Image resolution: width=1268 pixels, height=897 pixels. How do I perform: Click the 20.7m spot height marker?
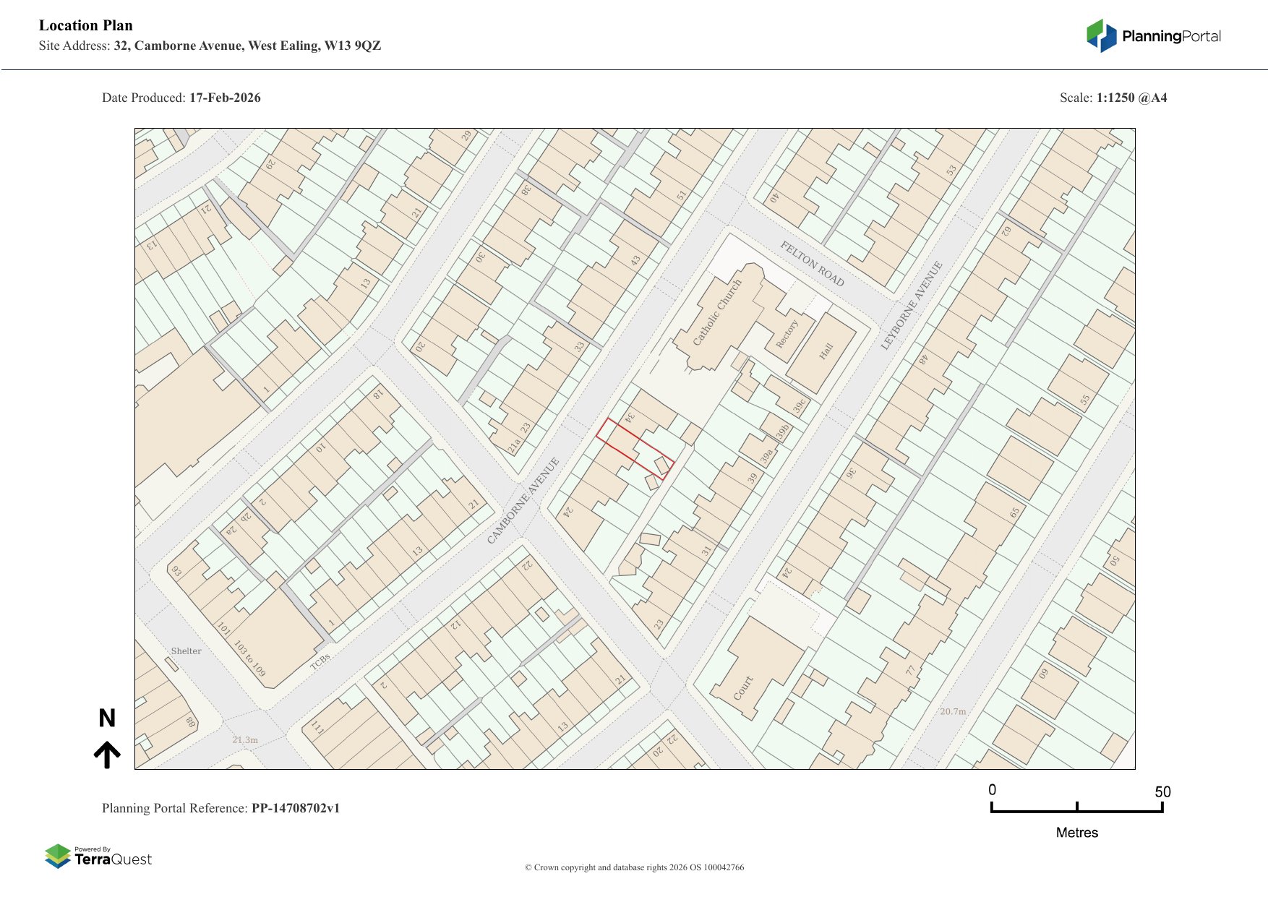[953, 711]
